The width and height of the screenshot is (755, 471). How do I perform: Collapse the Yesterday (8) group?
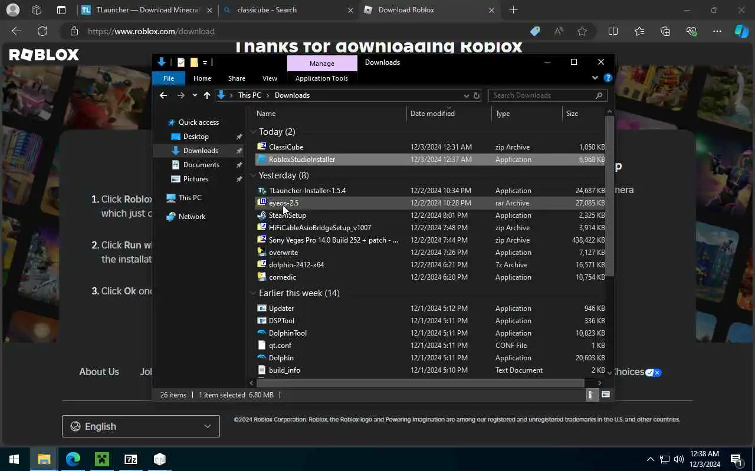[253, 175]
